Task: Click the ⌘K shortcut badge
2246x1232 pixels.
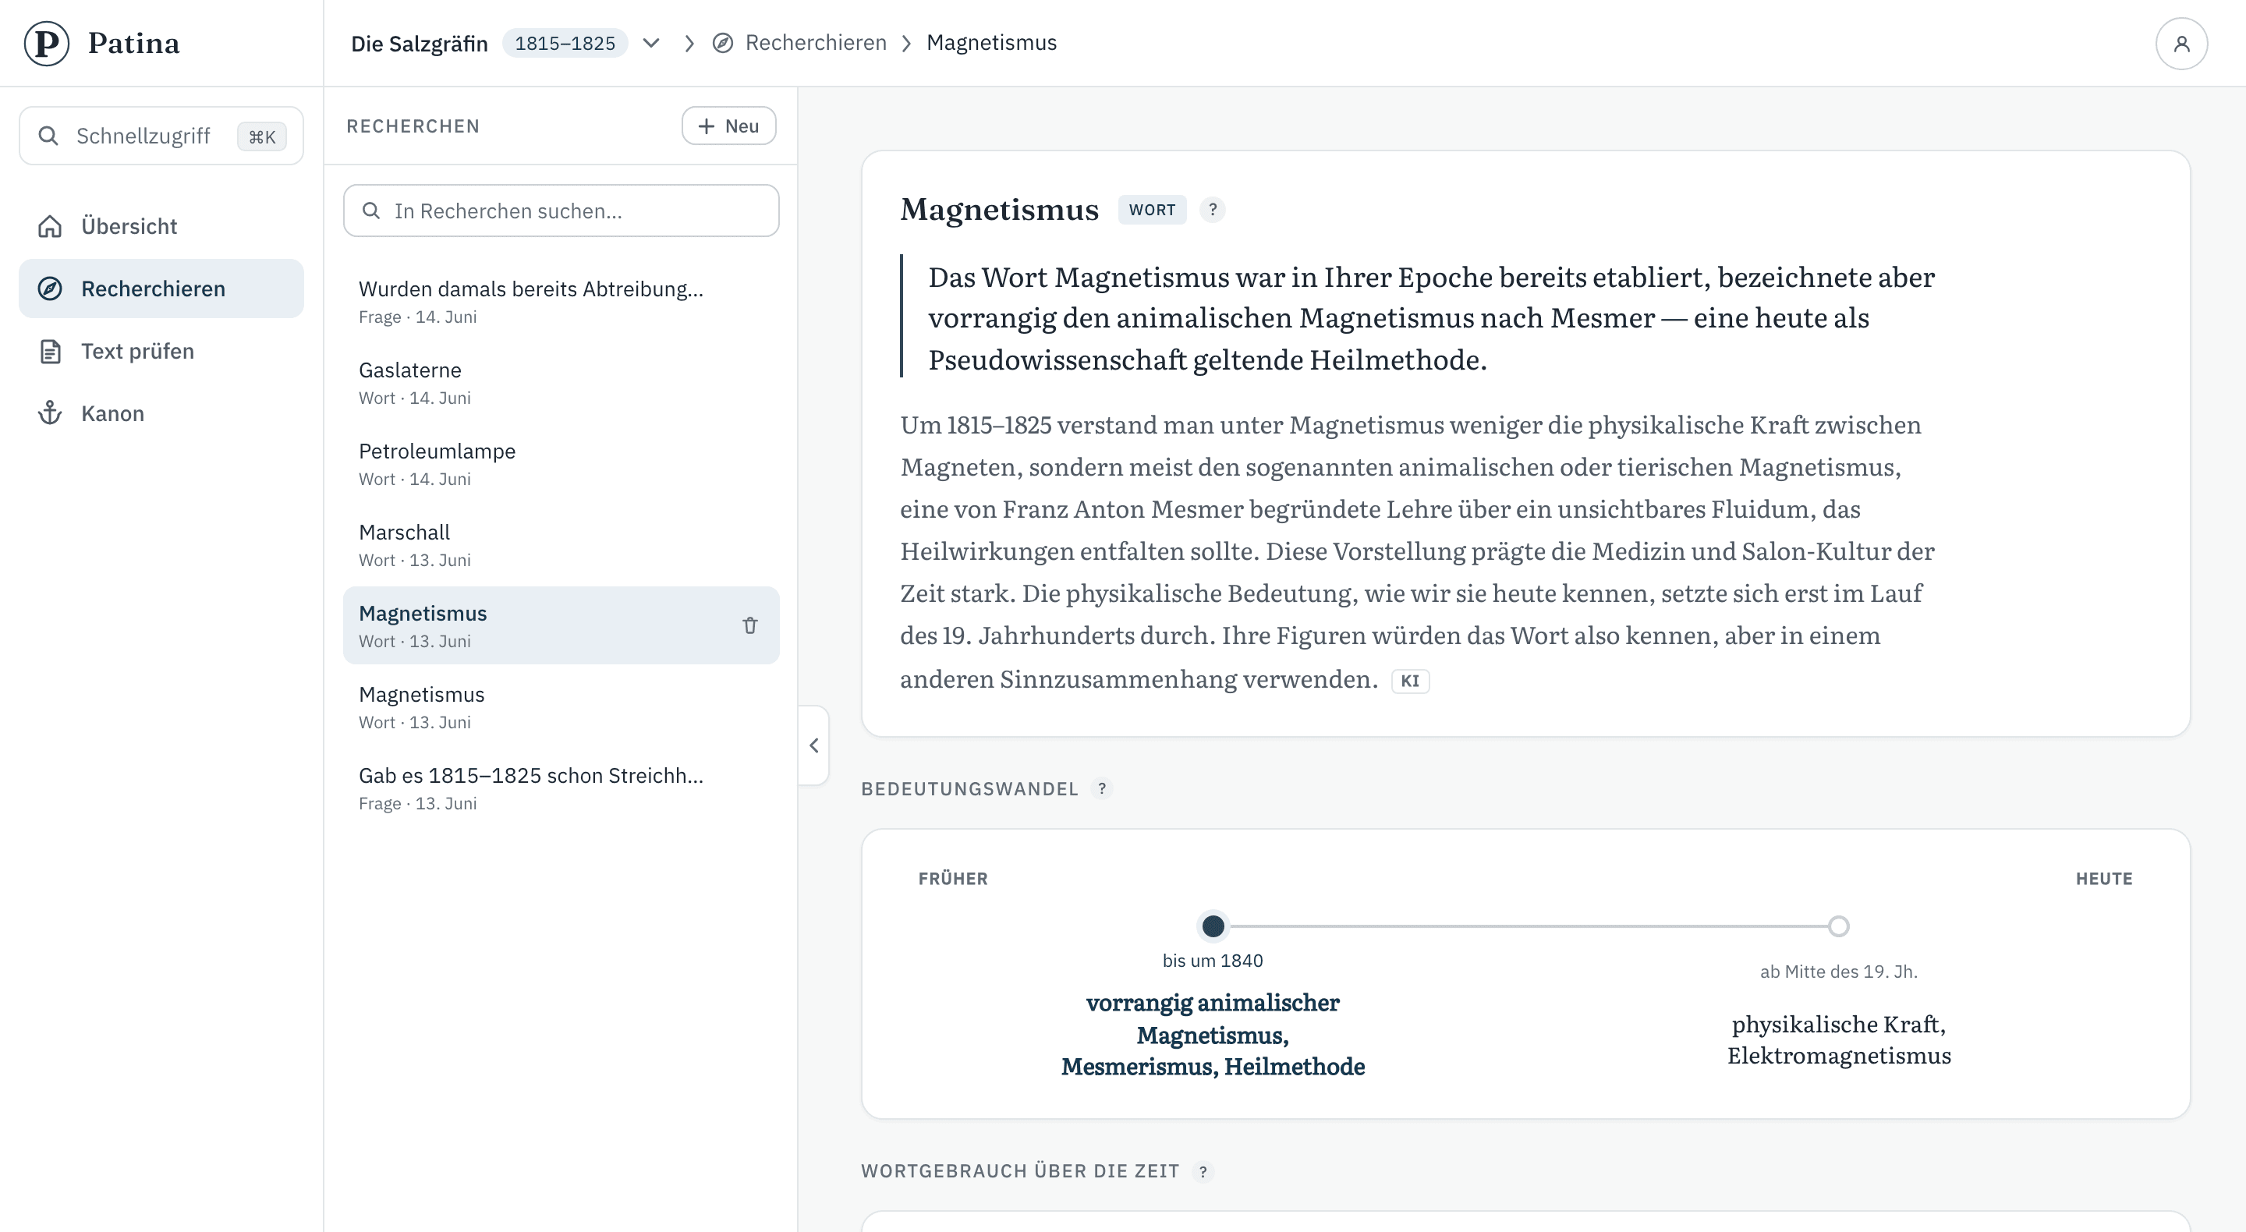Action: [x=261, y=136]
